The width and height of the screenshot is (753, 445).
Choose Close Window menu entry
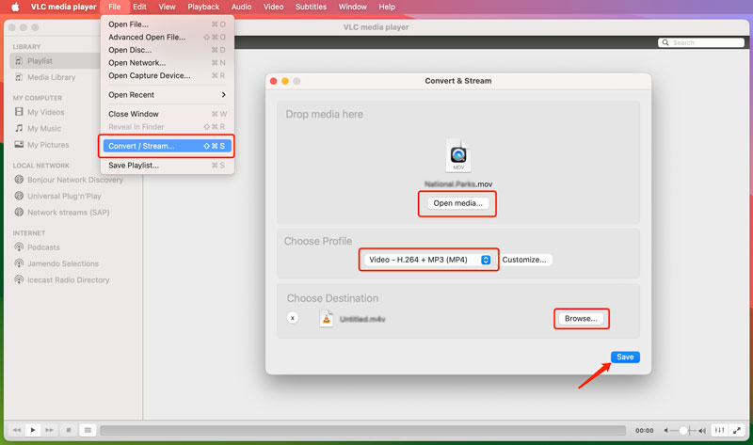click(x=167, y=114)
